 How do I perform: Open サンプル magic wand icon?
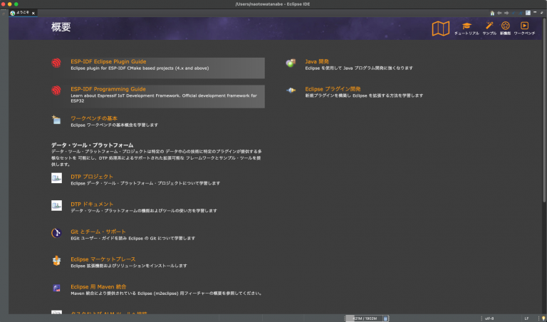click(x=489, y=26)
